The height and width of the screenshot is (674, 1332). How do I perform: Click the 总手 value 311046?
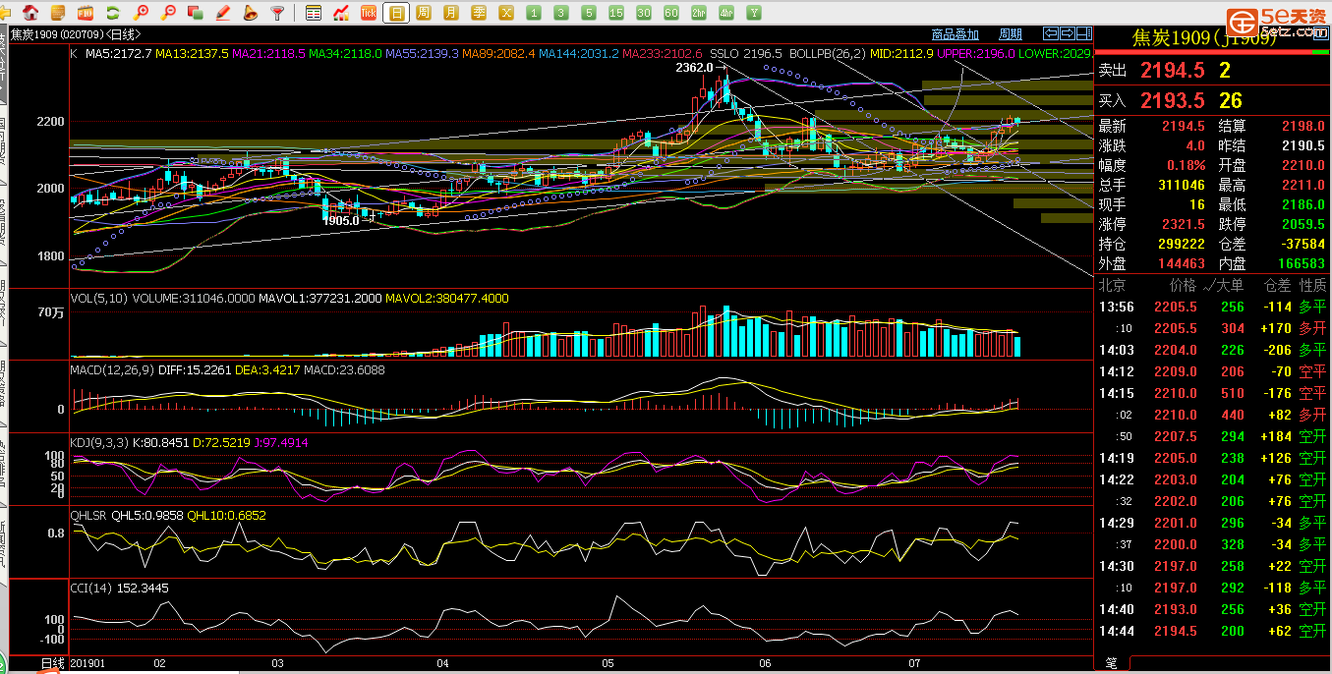(1181, 185)
